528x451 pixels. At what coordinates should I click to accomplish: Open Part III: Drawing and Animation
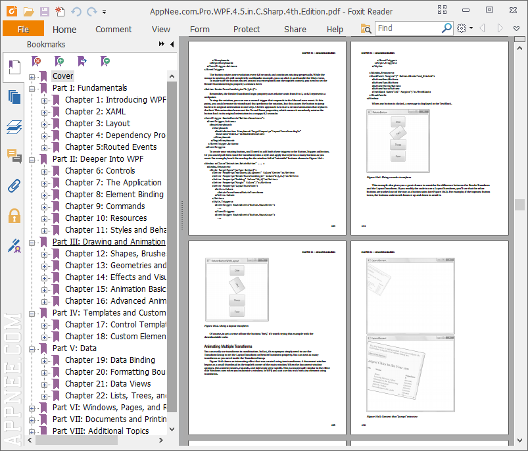pyautogui.click(x=108, y=242)
